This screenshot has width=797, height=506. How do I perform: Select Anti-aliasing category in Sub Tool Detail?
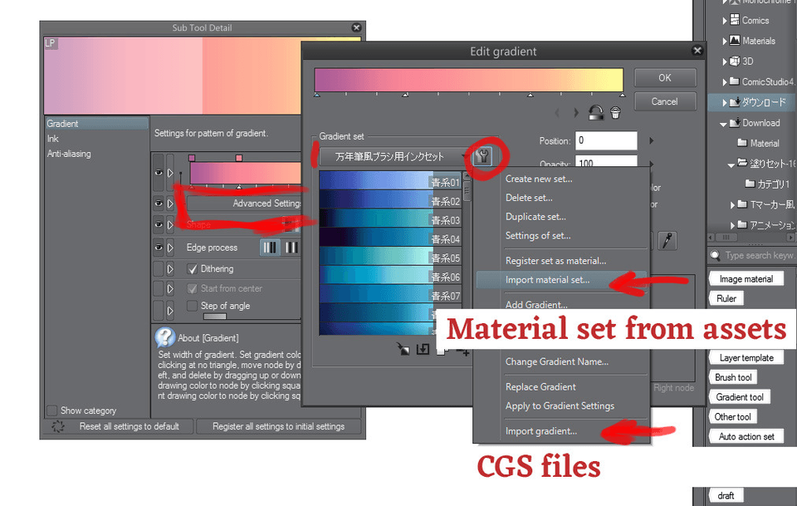coord(69,154)
